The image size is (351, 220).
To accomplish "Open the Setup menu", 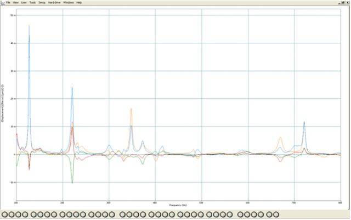I will (42, 2).
